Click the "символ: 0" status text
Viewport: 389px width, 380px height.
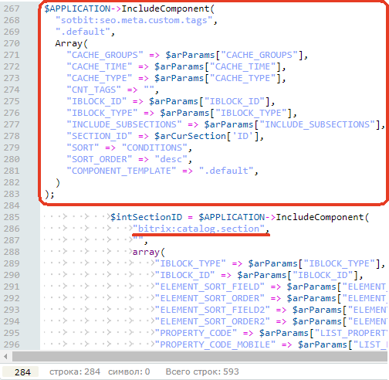[x=129, y=372]
